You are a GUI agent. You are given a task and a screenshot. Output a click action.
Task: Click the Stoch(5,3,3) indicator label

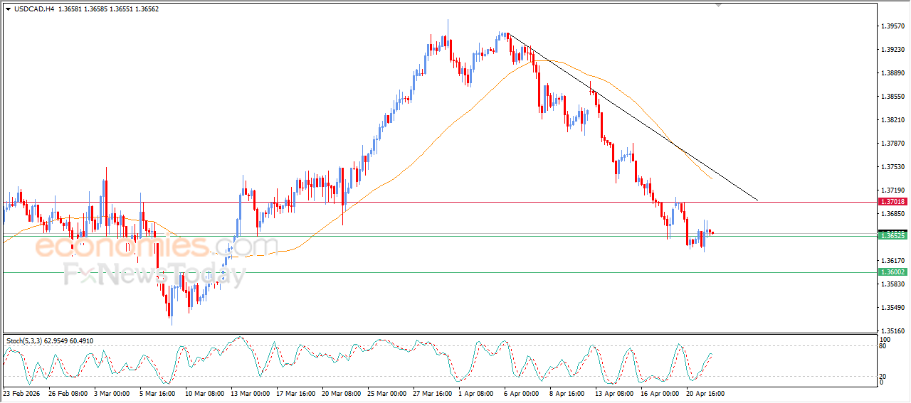point(28,341)
